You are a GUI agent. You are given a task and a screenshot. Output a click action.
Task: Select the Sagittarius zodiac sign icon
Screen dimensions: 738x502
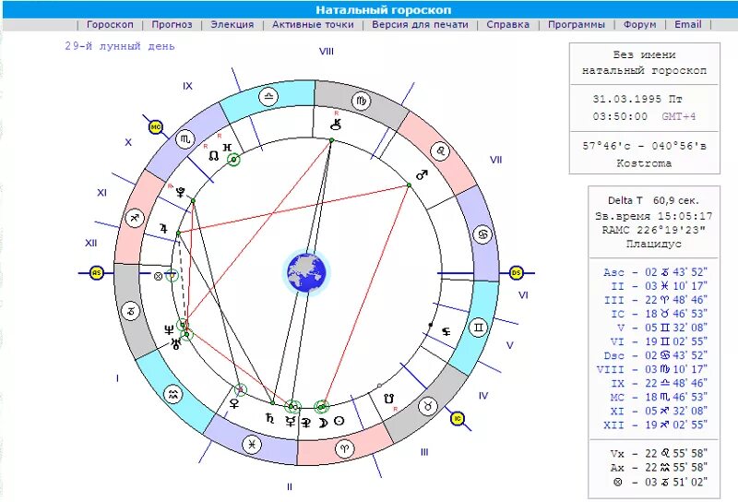(135, 218)
